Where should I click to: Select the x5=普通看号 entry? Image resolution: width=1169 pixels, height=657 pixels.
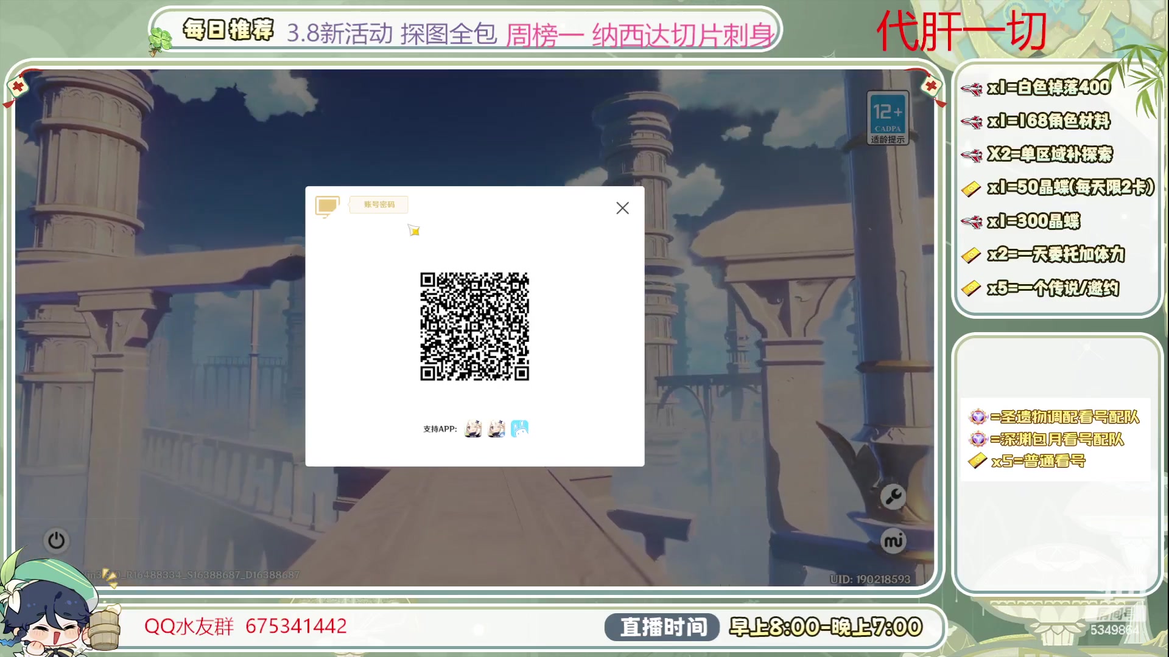pos(1037,461)
